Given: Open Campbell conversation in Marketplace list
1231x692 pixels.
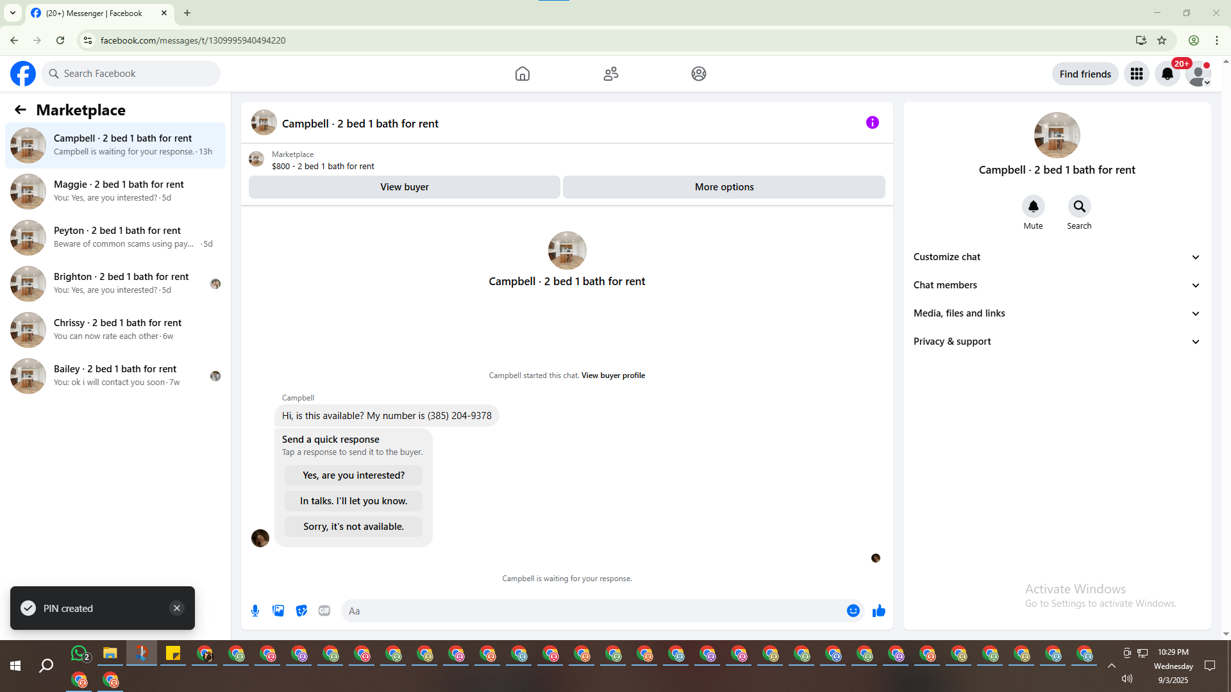Looking at the screenshot, I should [x=115, y=145].
